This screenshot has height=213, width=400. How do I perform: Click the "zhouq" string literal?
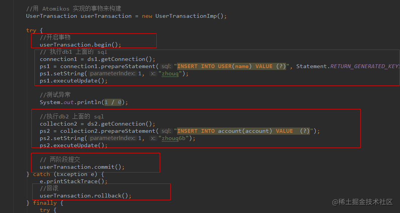[170, 73]
